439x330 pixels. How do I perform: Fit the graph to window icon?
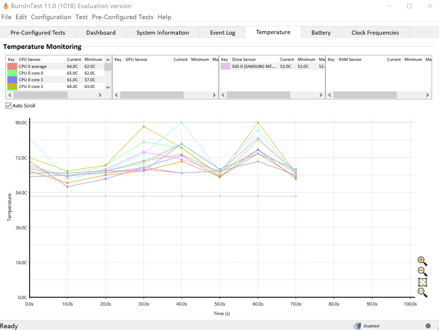point(422,282)
